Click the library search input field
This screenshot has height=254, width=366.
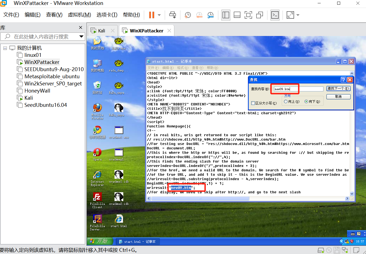(x=41, y=37)
